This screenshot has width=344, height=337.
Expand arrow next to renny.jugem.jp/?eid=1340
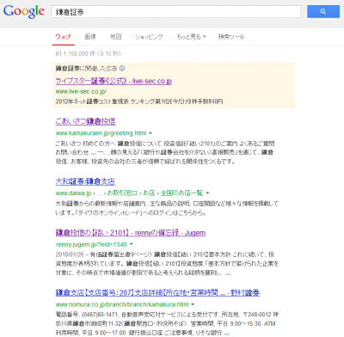[132, 244]
